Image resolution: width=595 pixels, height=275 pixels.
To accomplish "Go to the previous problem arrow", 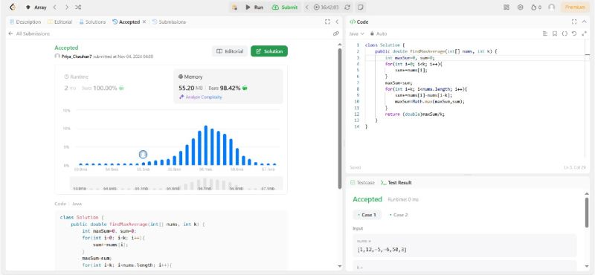I will coord(55,7).
